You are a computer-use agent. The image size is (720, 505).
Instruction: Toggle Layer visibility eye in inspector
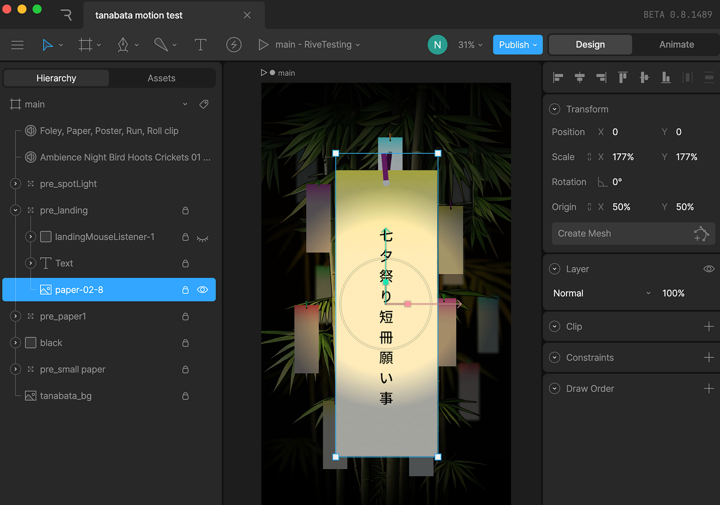[x=709, y=269]
